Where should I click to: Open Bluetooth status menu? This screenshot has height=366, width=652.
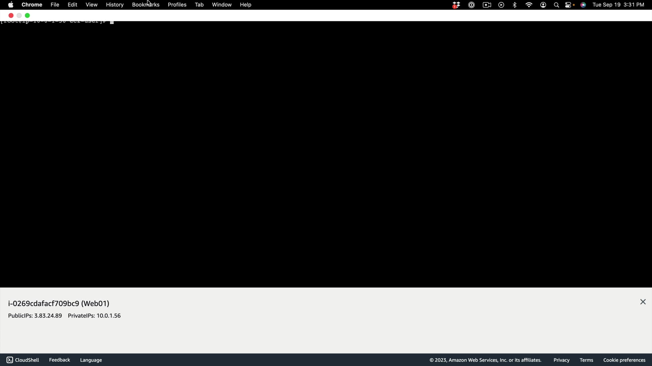(x=515, y=5)
